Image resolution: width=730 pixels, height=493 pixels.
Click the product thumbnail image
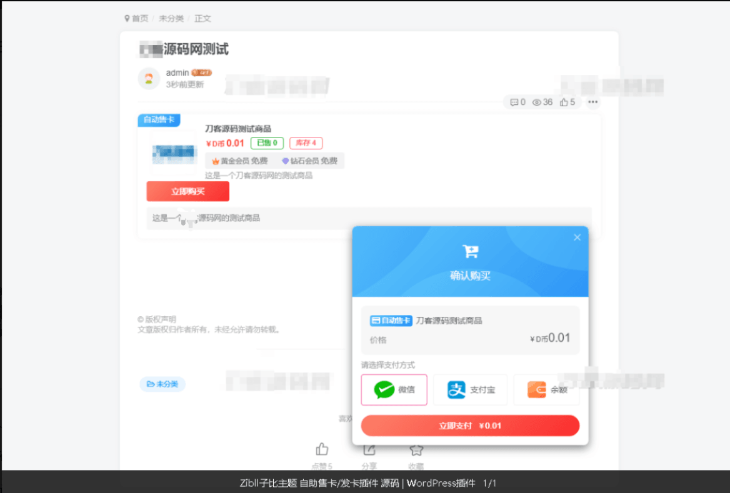pos(174,154)
